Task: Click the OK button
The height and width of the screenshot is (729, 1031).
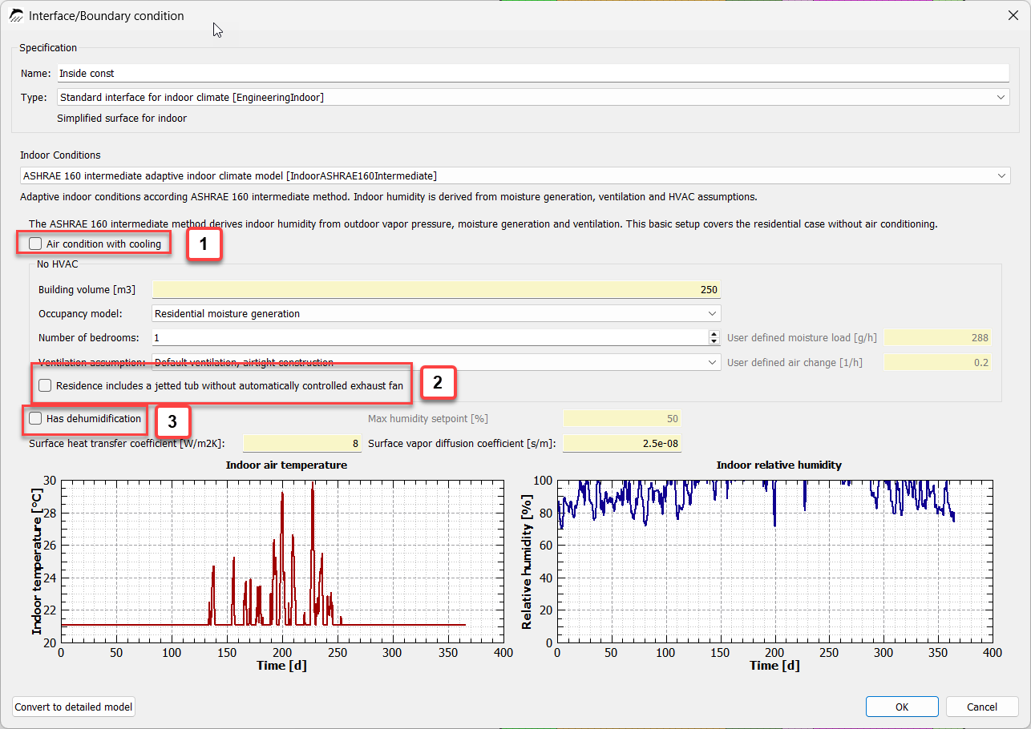Action: click(902, 707)
